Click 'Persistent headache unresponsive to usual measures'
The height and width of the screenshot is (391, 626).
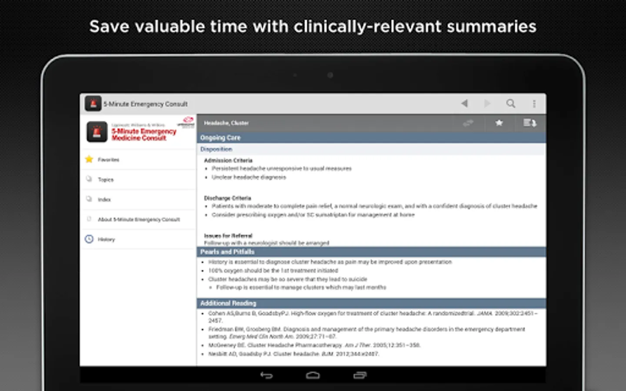pos(282,169)
